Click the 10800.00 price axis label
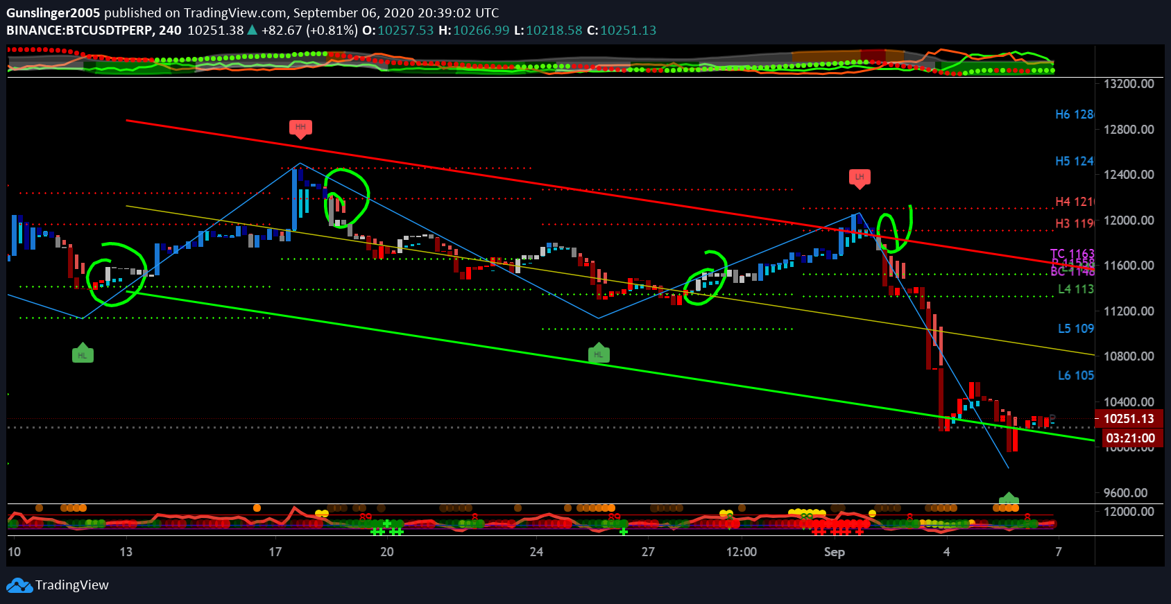Image resolution: width=1171 pixels, height=604 pixels. [x=1129, y=356]
